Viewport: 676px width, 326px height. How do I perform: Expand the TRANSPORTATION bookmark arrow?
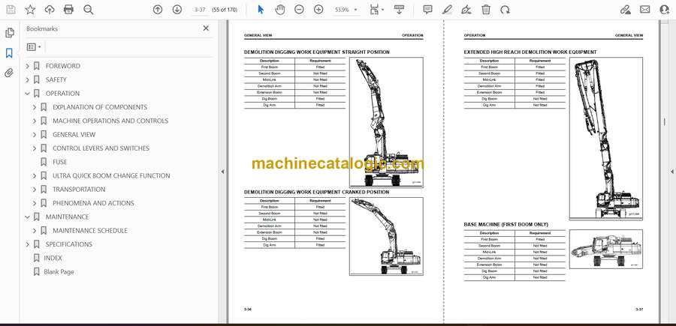[x=35, y=190]
